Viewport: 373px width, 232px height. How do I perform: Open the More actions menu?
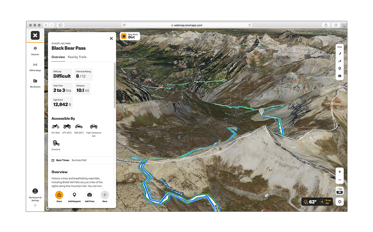(105, 195)
